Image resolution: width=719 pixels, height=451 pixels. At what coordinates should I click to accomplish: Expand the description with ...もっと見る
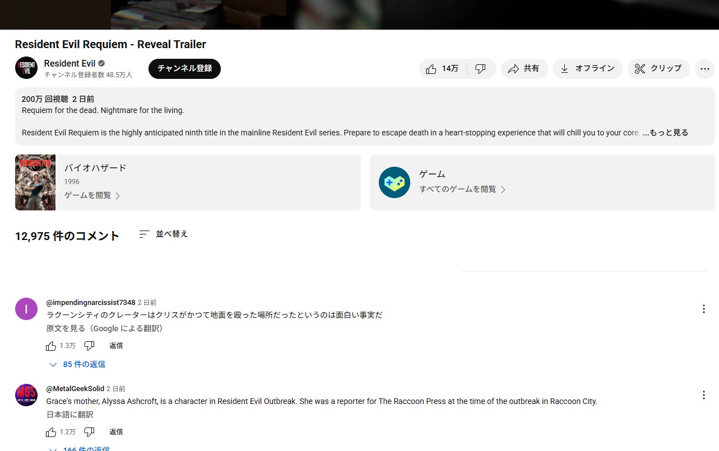tap(665, 133)
